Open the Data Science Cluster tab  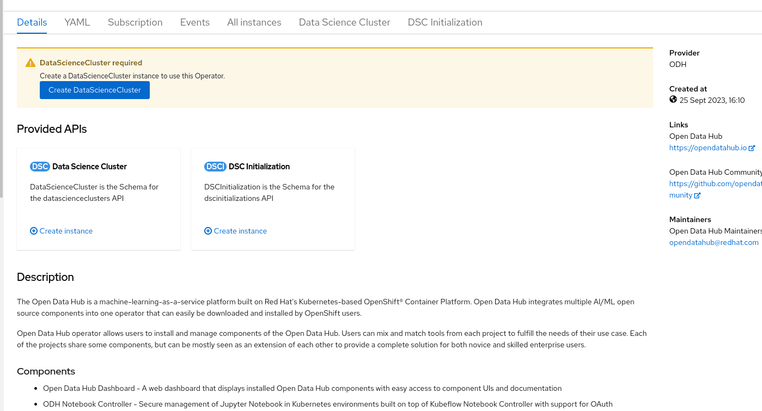pos(344,22)
